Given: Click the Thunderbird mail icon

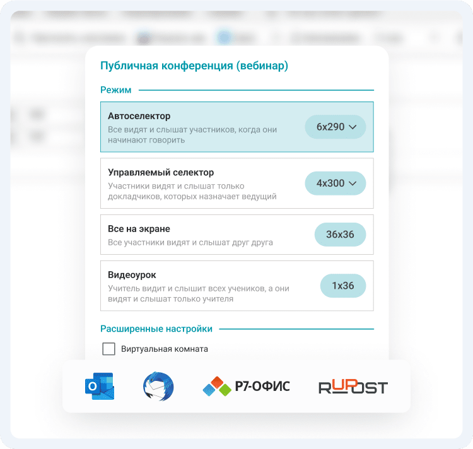Looking at the screenshot, I should [158, 387].
